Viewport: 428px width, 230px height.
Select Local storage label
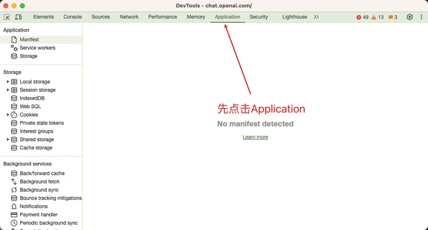(35, 82)
